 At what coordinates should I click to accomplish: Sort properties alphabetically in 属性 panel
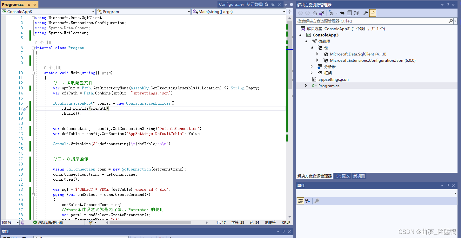(308, 201)
